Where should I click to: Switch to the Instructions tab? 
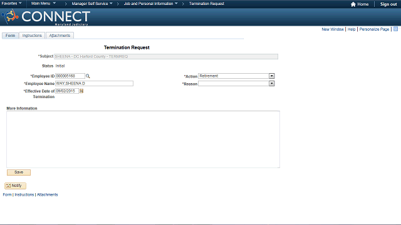[x=32, y=36]
